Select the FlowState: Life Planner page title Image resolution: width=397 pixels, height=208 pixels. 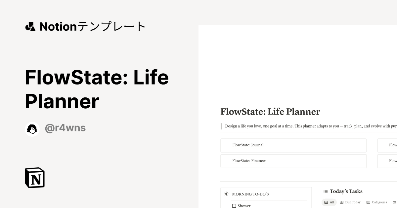click(270, 112)
